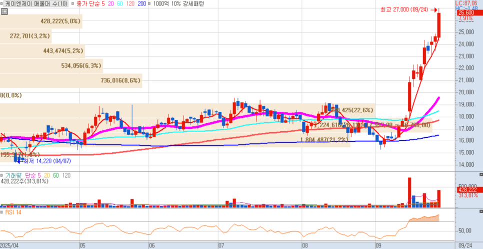
Task: Click the 7.91% change value on price axis
Action: pos(465,18)
